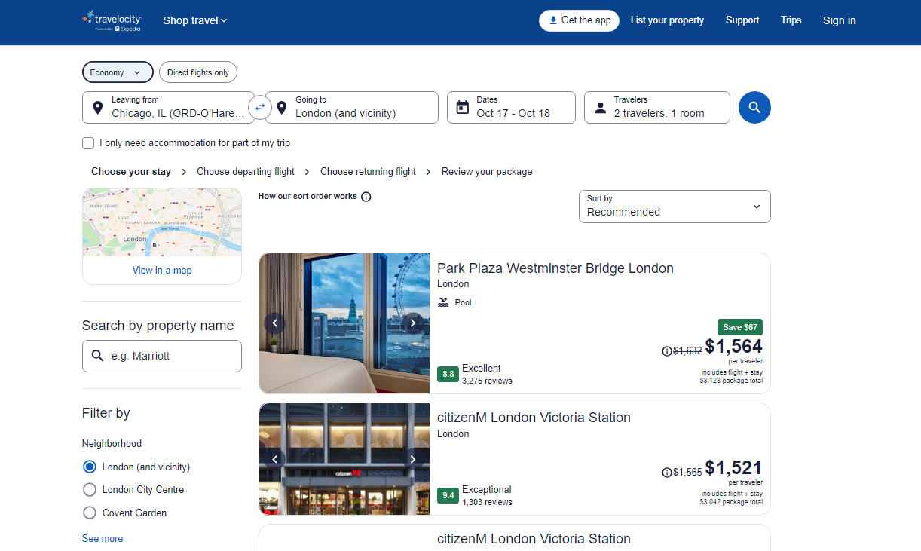Click the Travelocity logo

112,20
